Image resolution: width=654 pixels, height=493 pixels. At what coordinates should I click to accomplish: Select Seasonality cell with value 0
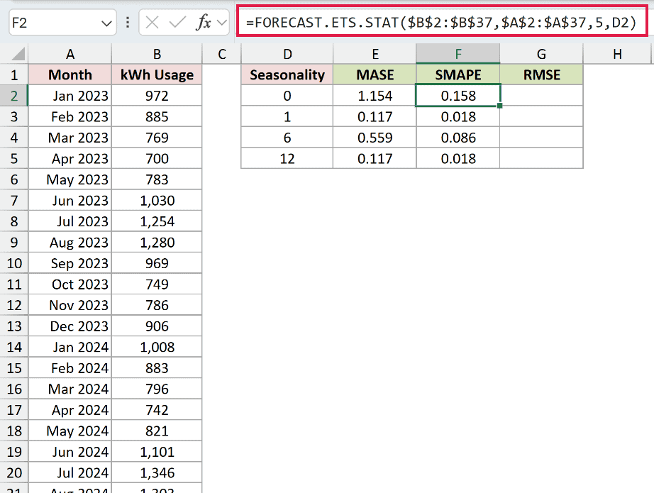click(x=287, y=96)
